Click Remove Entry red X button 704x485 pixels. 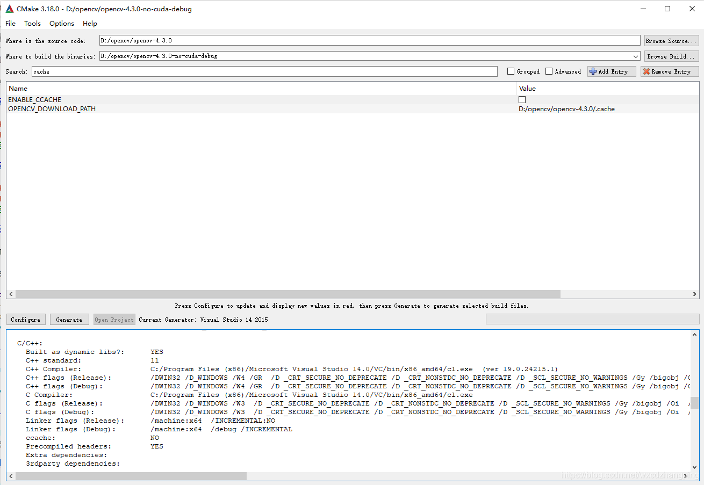[670, 71]
